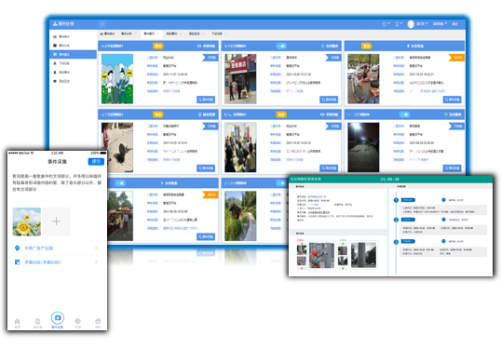
Task: Switch to the first tab in the tab strip
Action: tap(107, 33)
